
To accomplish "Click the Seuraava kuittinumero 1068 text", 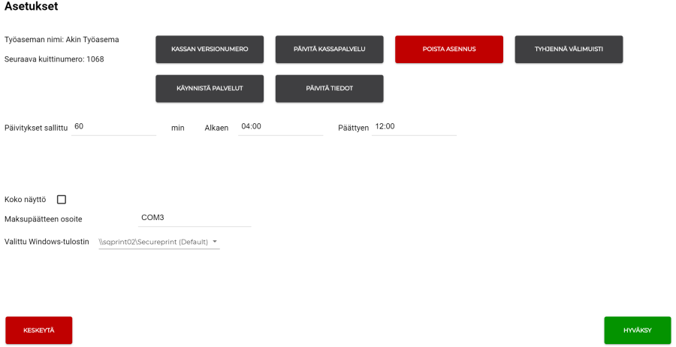I will tap(54, 59).
